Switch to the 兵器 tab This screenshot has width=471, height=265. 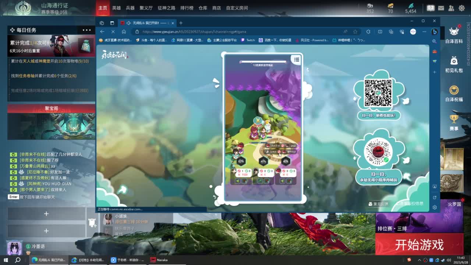tap(130, 8)
